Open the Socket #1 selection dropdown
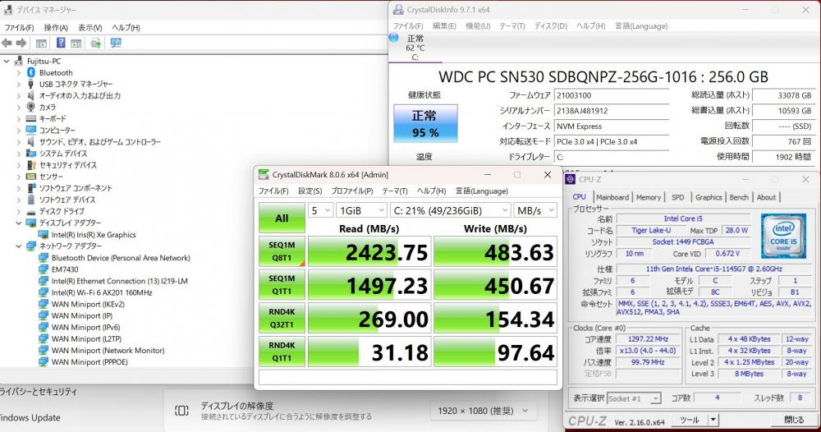Image resolution: width=821 pixels, height=432 pixels. click(x=634, y=398)
